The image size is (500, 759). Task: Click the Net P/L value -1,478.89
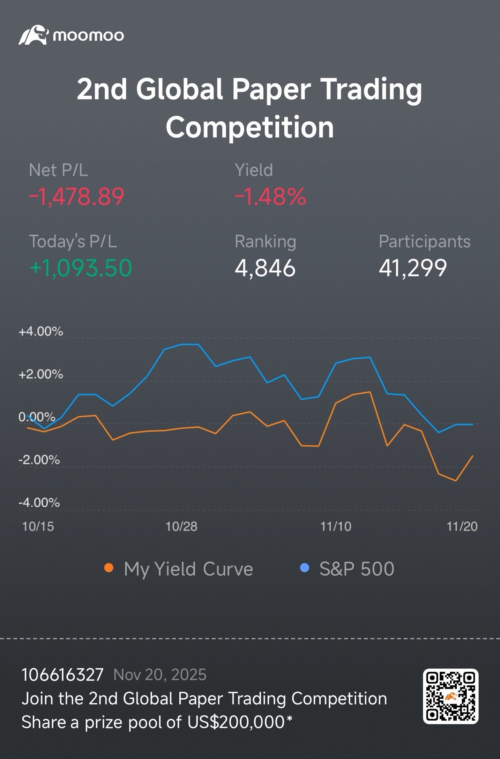point(76,196)
